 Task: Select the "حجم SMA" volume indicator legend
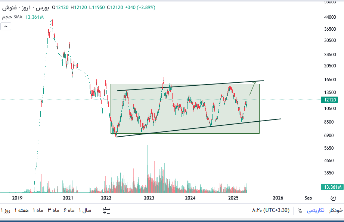tap(12, 17)
